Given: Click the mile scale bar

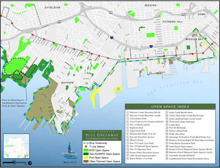Looking at the screenshot, I should (15, 162).
